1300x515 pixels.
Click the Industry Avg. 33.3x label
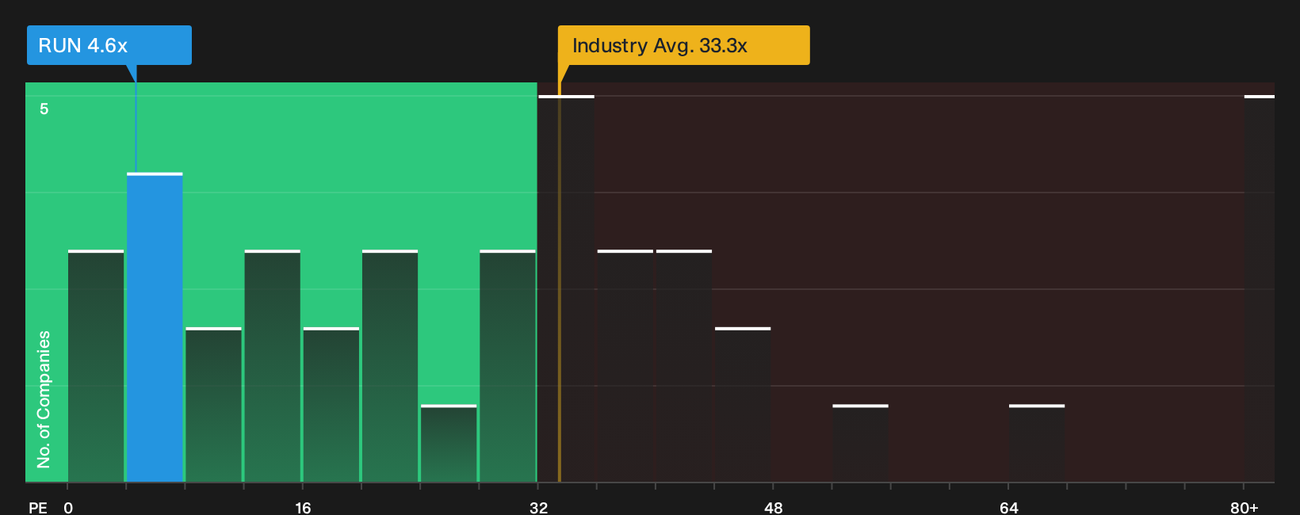coord(683,45)
